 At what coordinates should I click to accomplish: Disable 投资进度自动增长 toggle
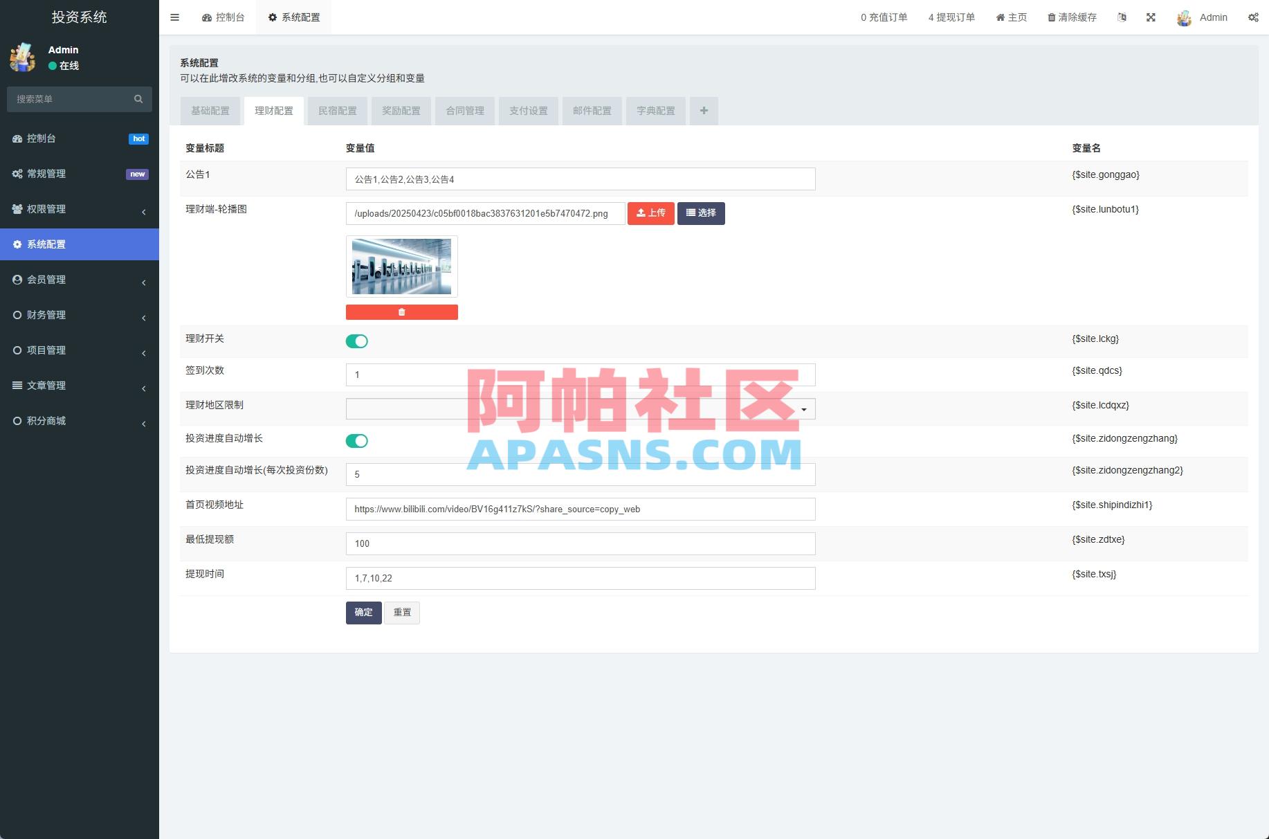point(357,440)
